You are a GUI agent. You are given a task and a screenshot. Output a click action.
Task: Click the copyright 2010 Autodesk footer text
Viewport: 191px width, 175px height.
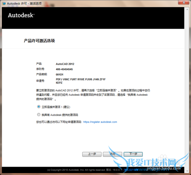(76, 170)
